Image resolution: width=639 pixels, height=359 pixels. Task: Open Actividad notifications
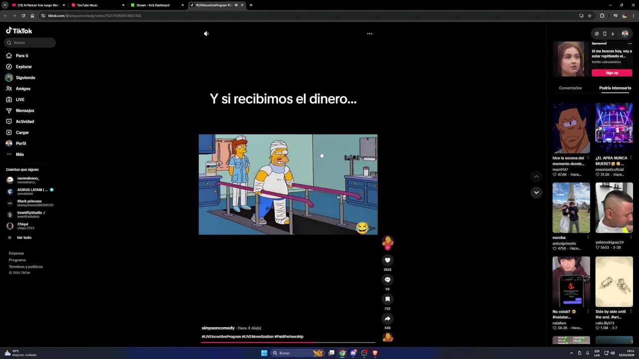24,122
